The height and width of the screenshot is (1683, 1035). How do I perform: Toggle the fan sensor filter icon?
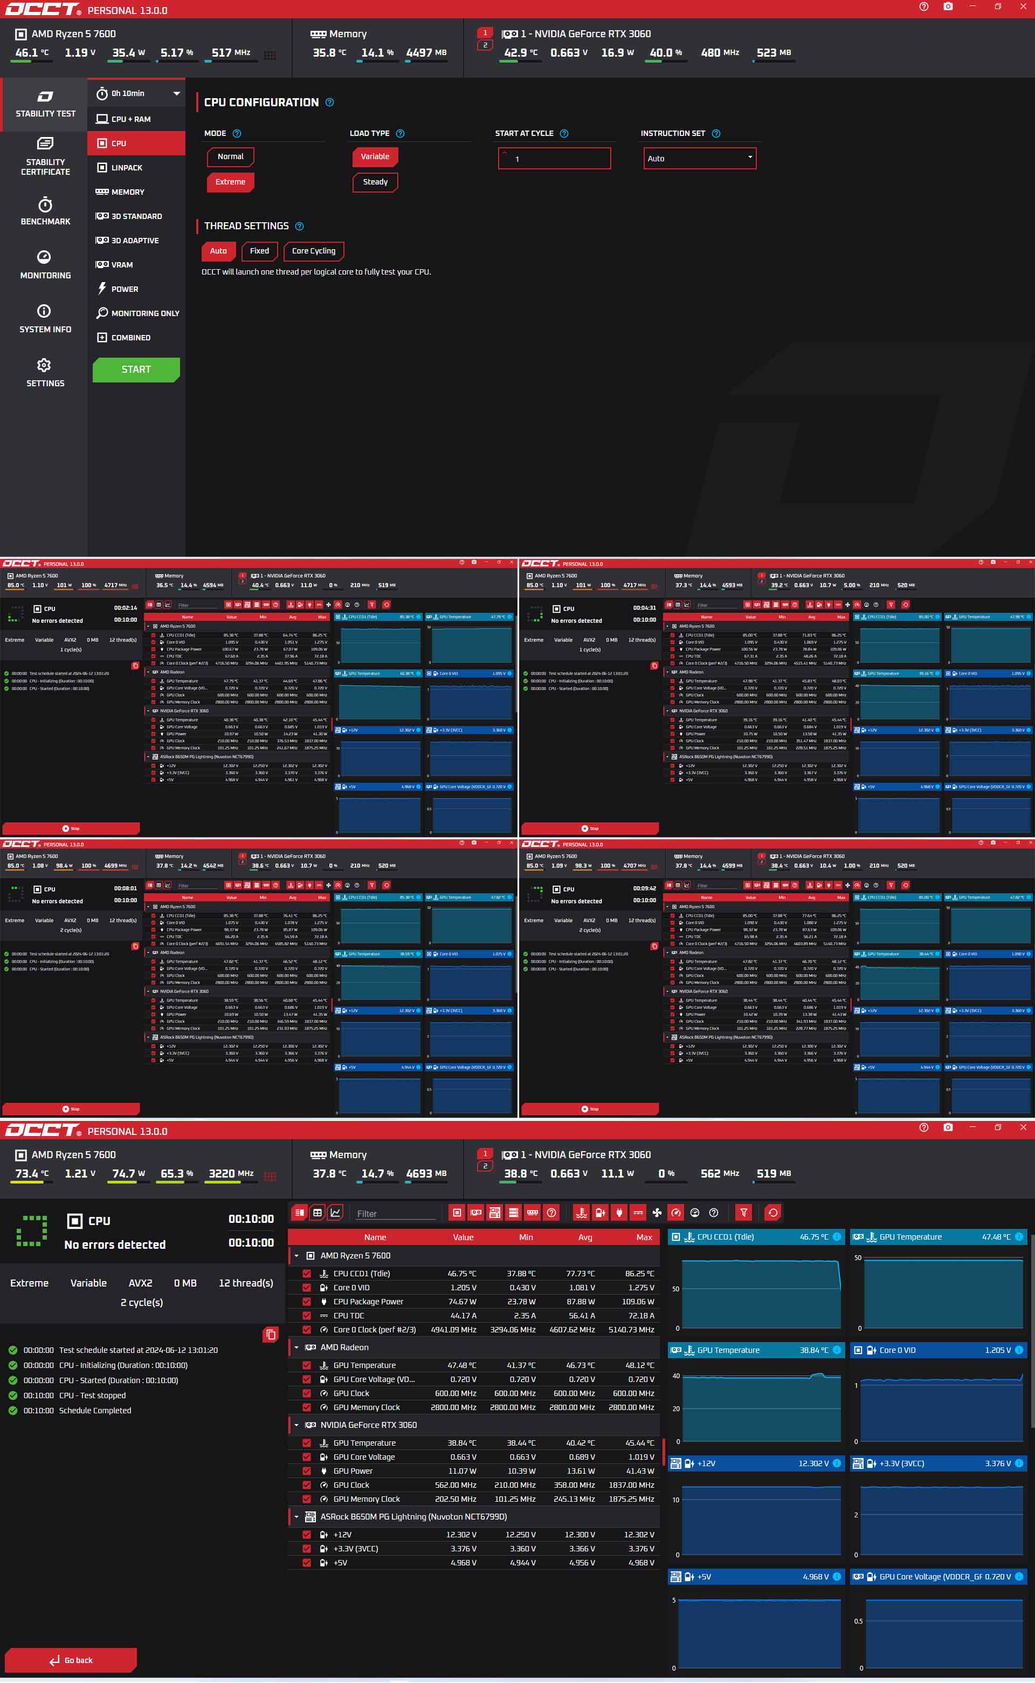pyautogui.click(x=657, y=1213)
